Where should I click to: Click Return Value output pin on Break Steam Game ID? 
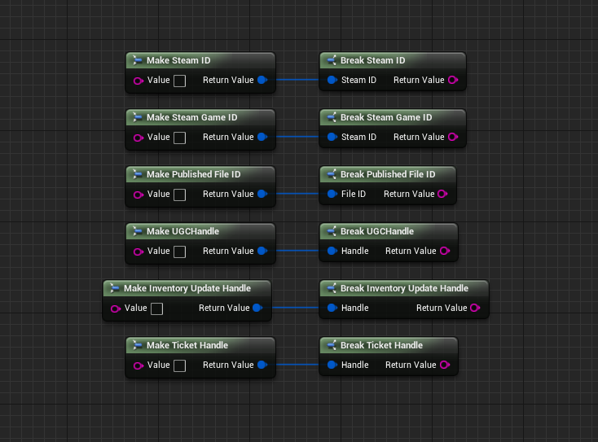tap(452, 137)
